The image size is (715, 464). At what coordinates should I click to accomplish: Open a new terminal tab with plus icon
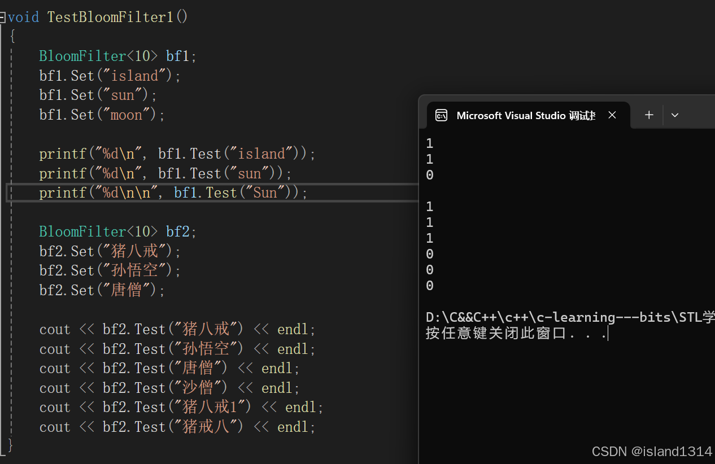coord(649,115)
